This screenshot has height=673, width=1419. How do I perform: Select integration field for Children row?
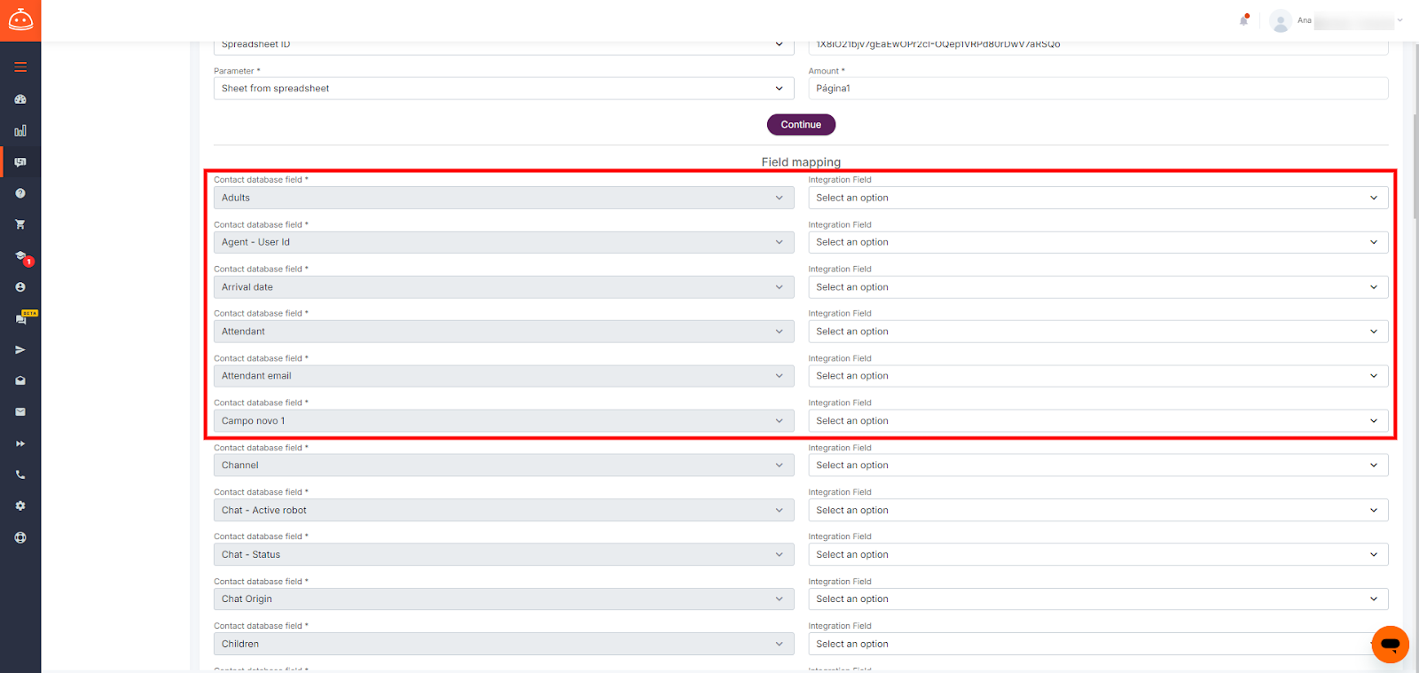(1098, 644)
